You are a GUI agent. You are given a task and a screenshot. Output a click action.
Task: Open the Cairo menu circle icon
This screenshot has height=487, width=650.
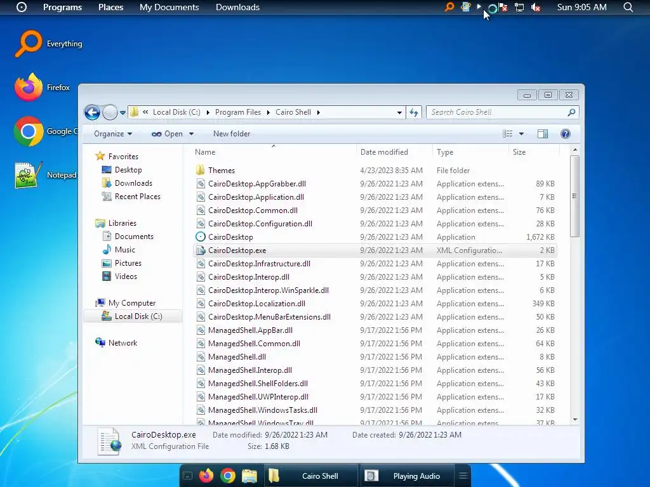(21, 7)
